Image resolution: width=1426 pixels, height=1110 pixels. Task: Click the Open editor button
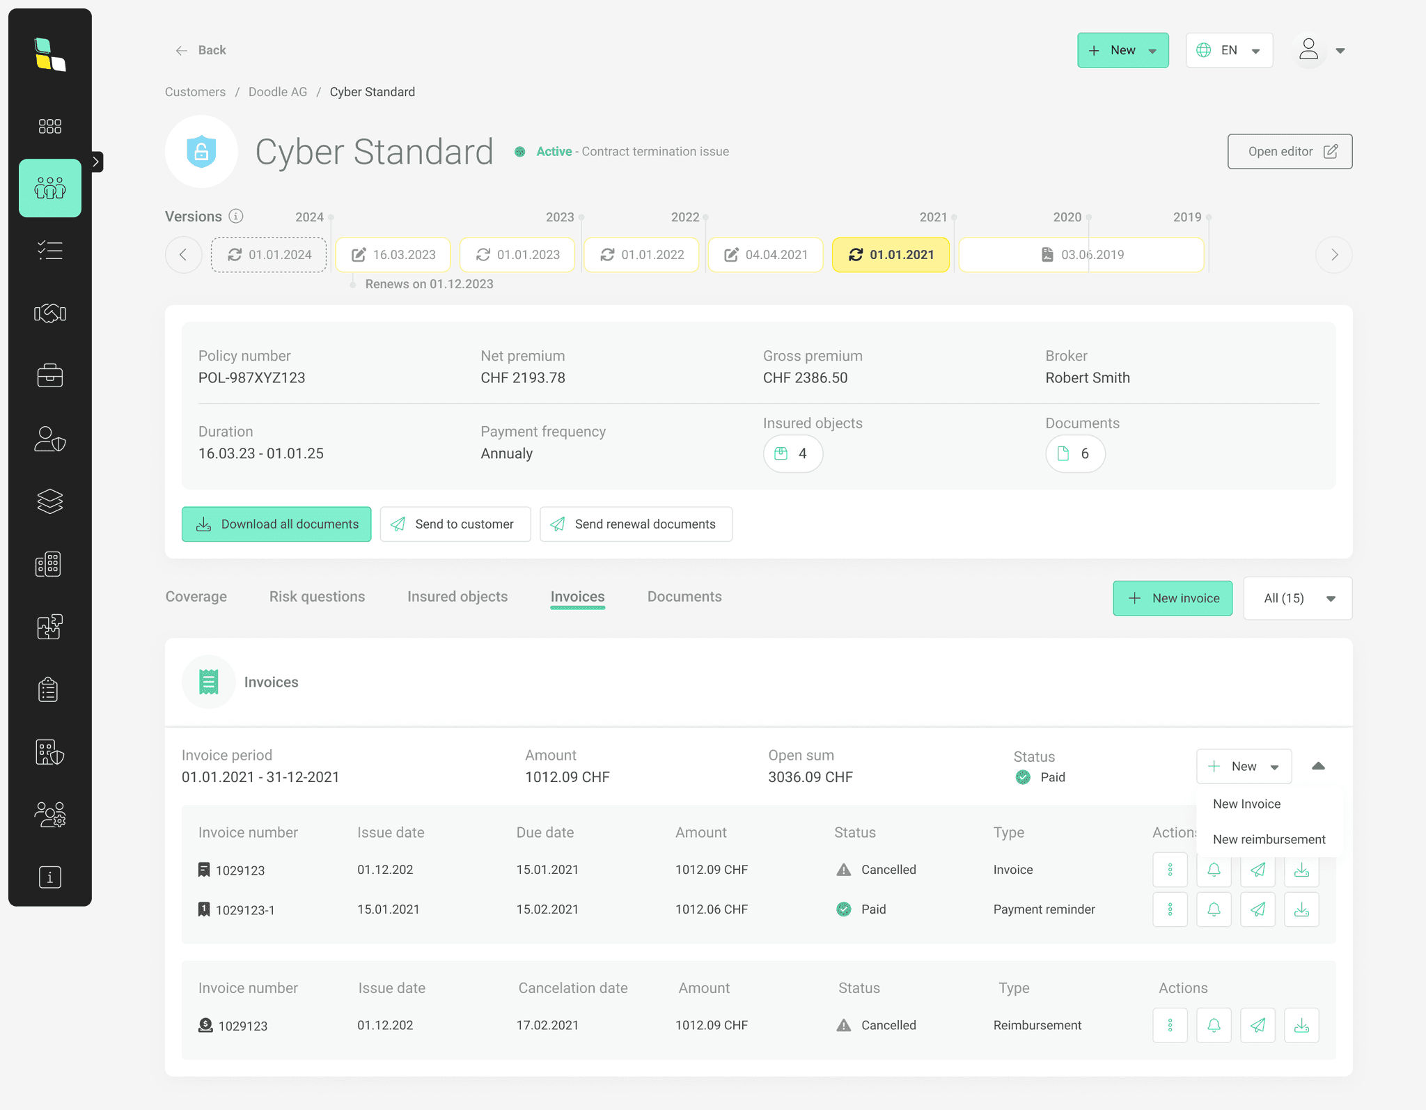pyautogui.click(x=1290, y=151)
